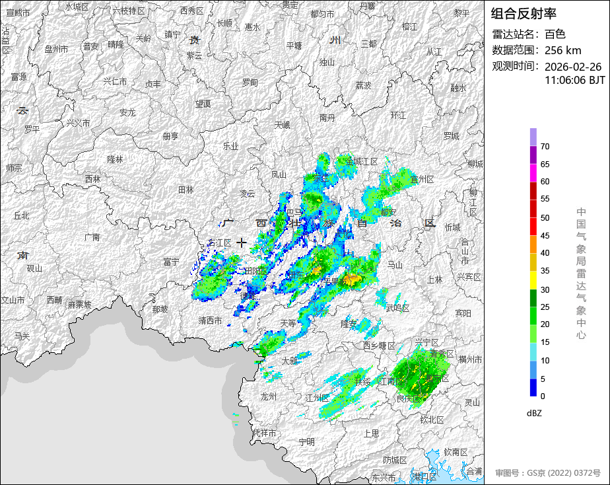Click the 西林 map label
Screen dimensions: 610x485
pos(92,179)
